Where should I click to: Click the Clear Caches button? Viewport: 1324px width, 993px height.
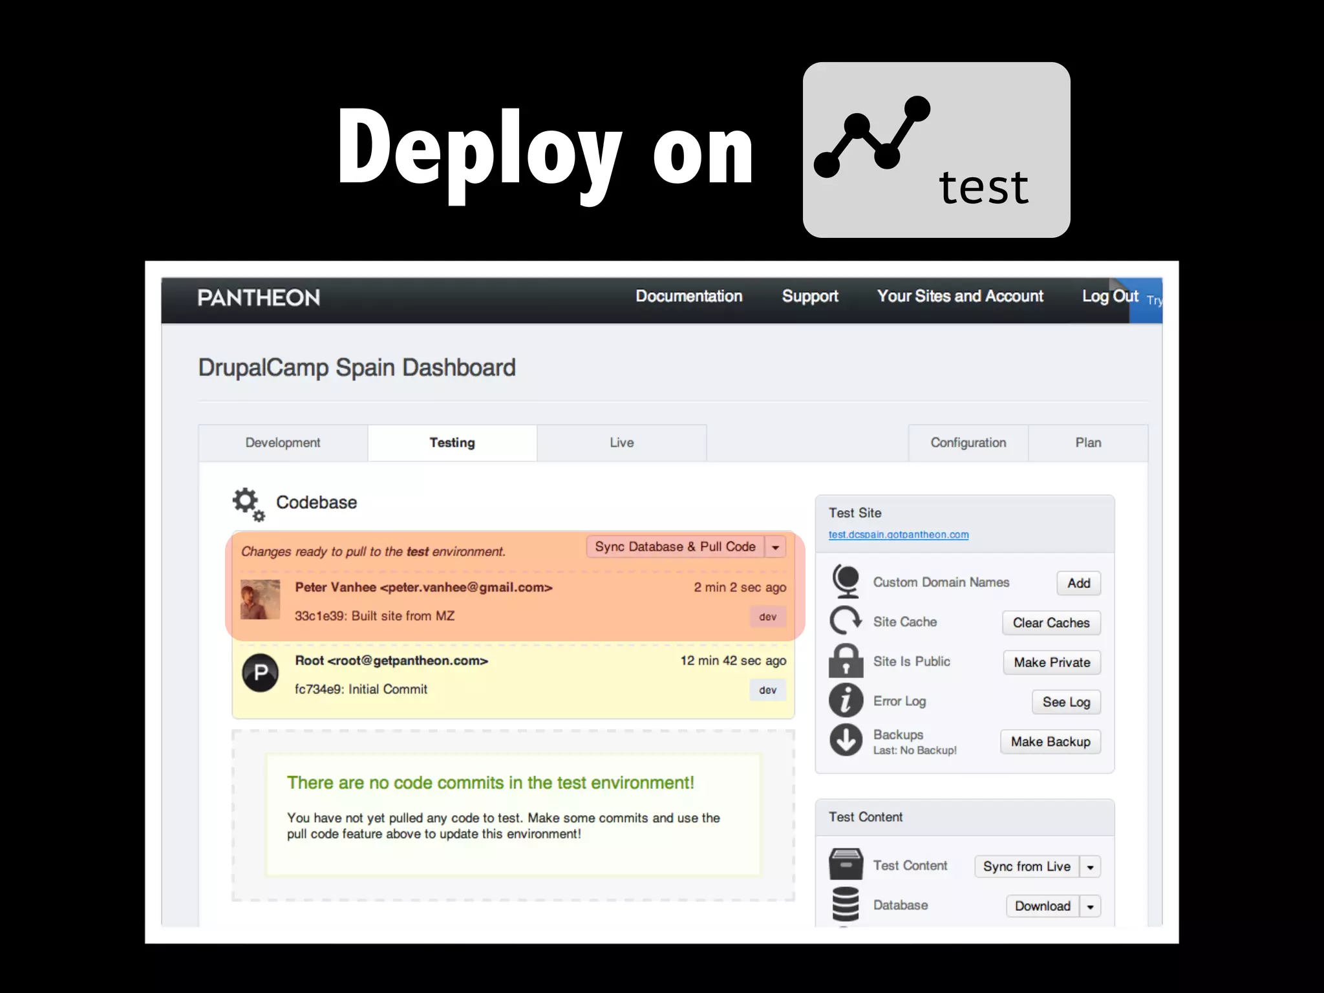tap(1051, 623)
